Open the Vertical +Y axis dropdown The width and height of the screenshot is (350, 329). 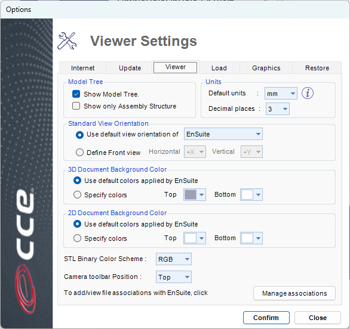click(x=251, y=152)
